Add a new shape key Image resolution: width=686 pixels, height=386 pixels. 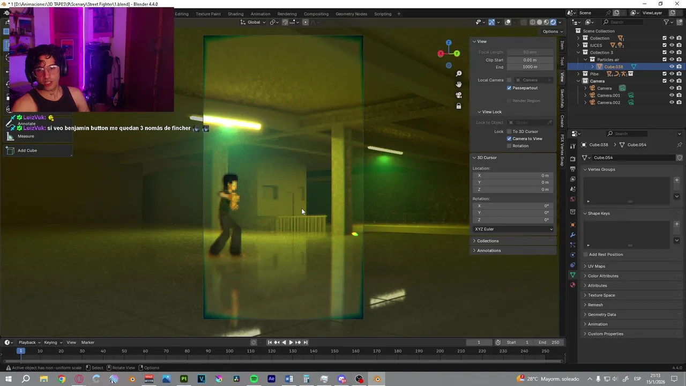(x=676, y=224)
